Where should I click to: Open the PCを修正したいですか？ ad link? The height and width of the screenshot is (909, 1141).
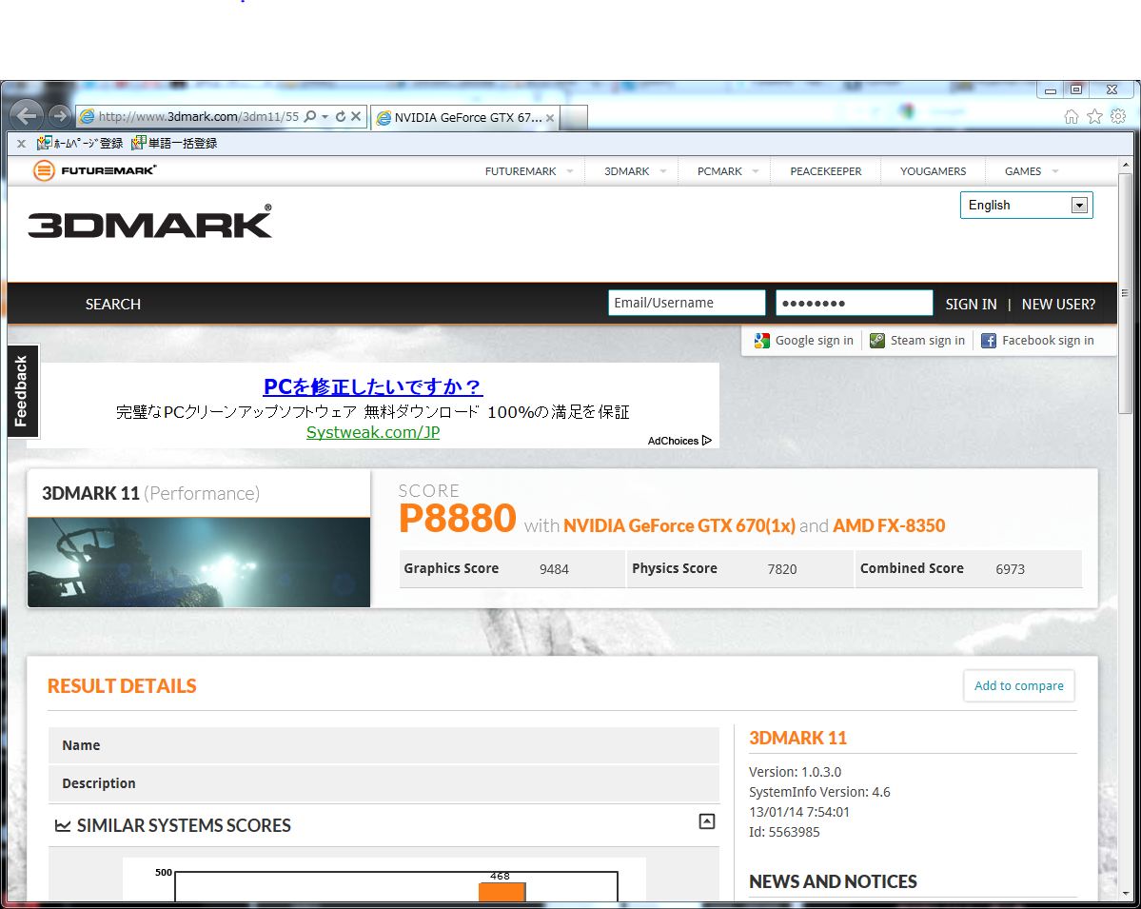(373, 386)
